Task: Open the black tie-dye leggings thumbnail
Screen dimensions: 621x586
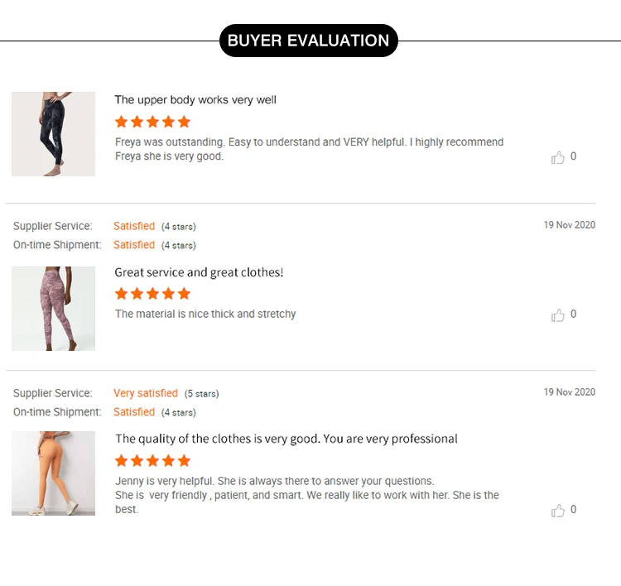Action: coord(54,134)
